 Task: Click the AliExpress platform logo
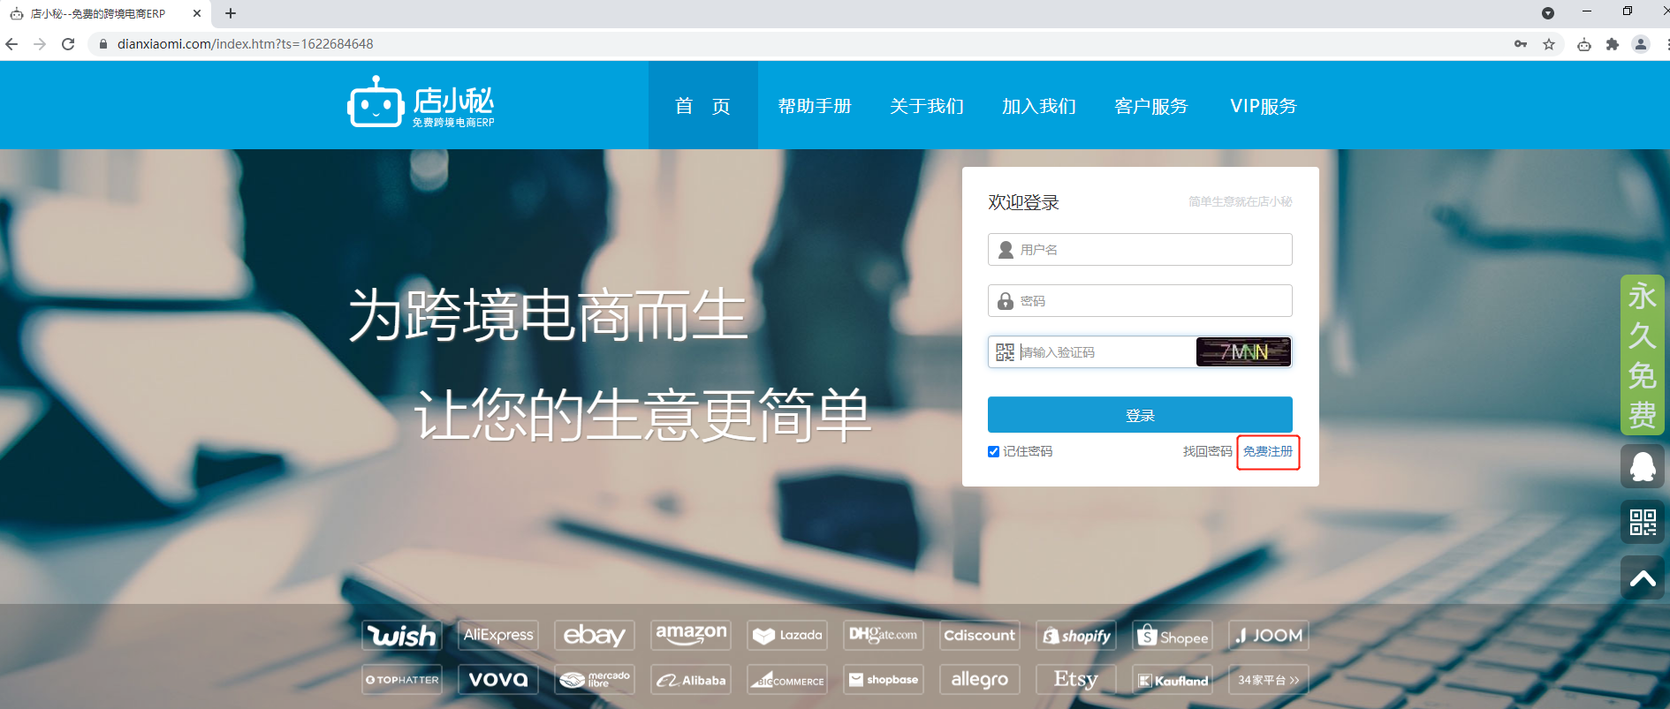[498, 635]
